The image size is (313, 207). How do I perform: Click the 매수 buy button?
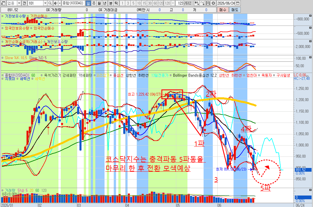tap(223, 10)
